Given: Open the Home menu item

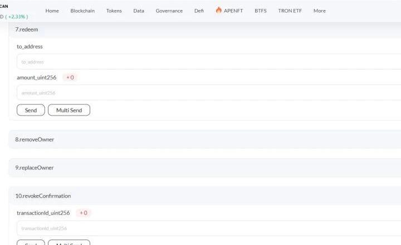Looking at the screenshot, I should (x=52, y=11).
